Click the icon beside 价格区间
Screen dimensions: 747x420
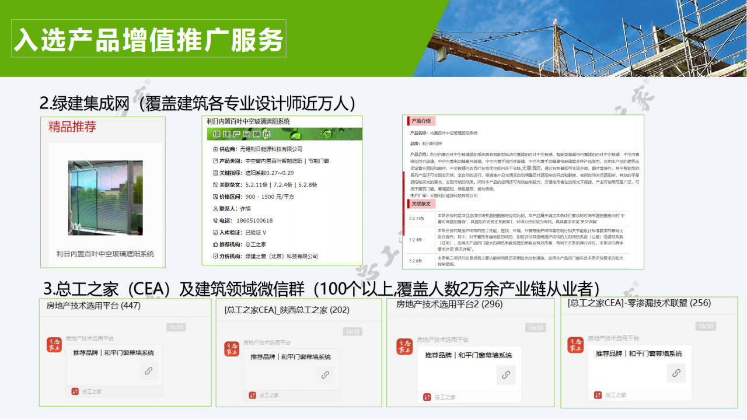[x=215, y=197]
